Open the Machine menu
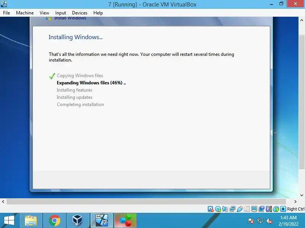This screenshot has width=305, height=228. (x=25, y=13)
